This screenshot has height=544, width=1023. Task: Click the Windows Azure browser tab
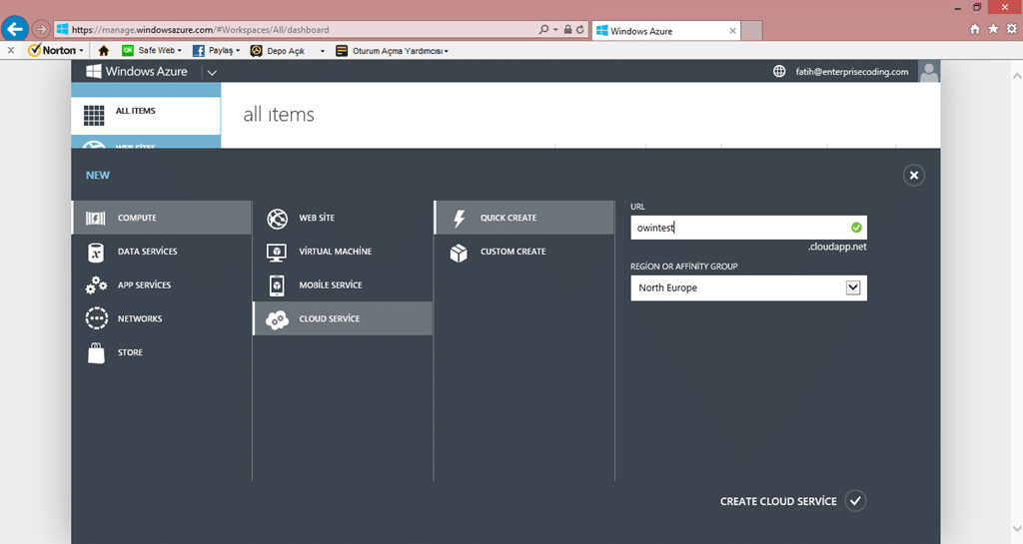click(665, 31)
